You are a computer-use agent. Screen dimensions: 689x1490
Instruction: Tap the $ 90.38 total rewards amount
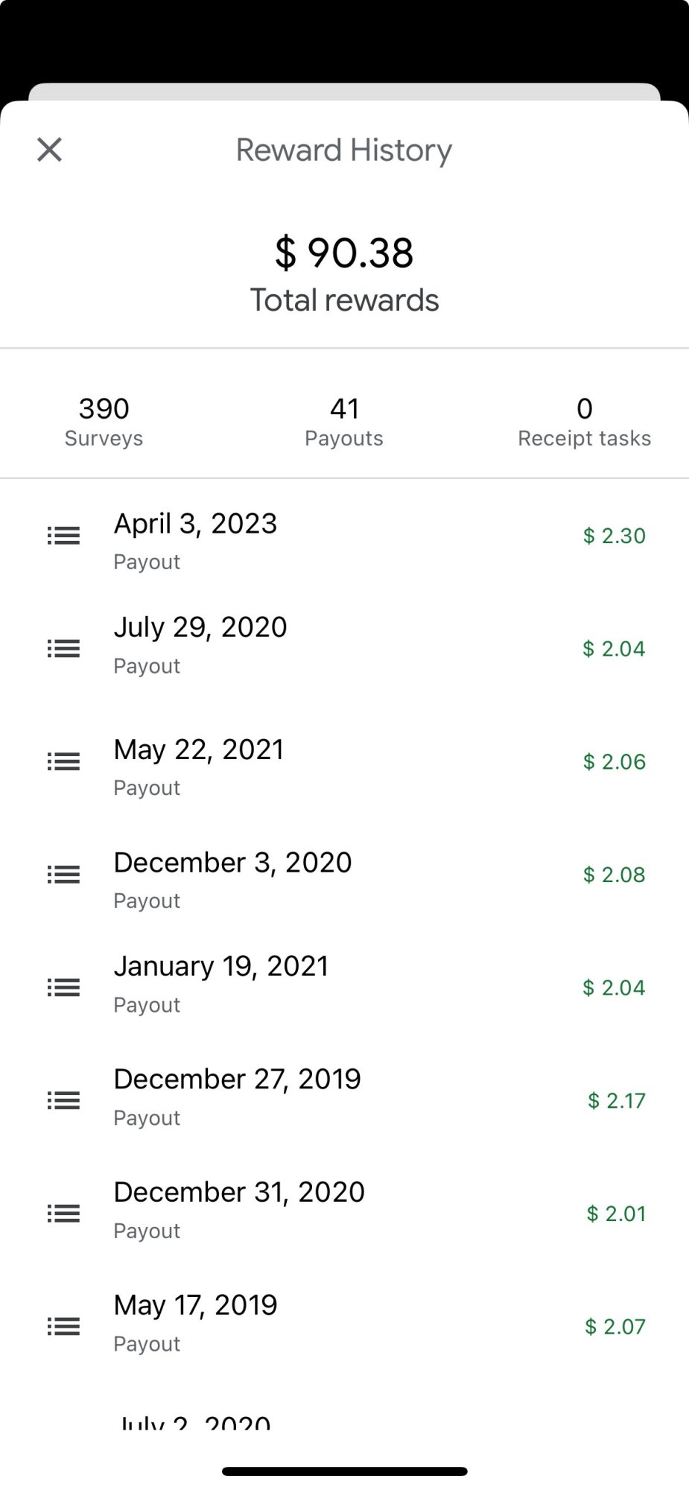pyautogui.click(x=344, y=253)
